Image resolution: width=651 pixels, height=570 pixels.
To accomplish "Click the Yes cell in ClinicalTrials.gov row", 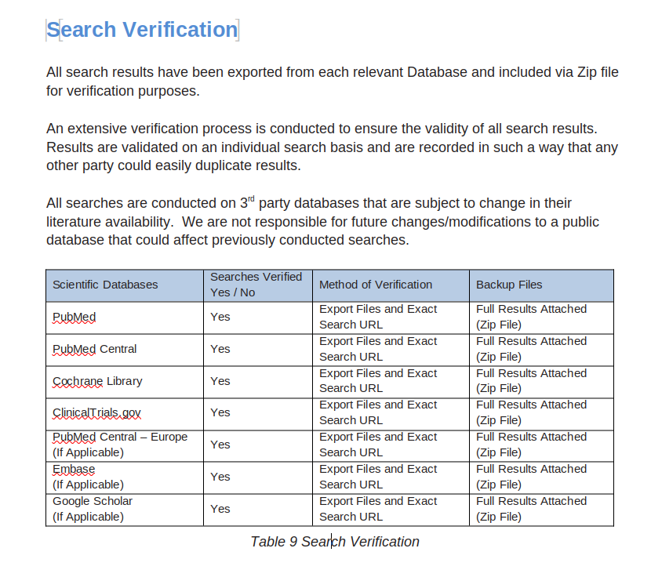I will tap(220, 412).
